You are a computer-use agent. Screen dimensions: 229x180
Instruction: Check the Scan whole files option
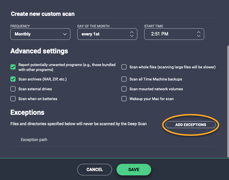pos(124,67)
